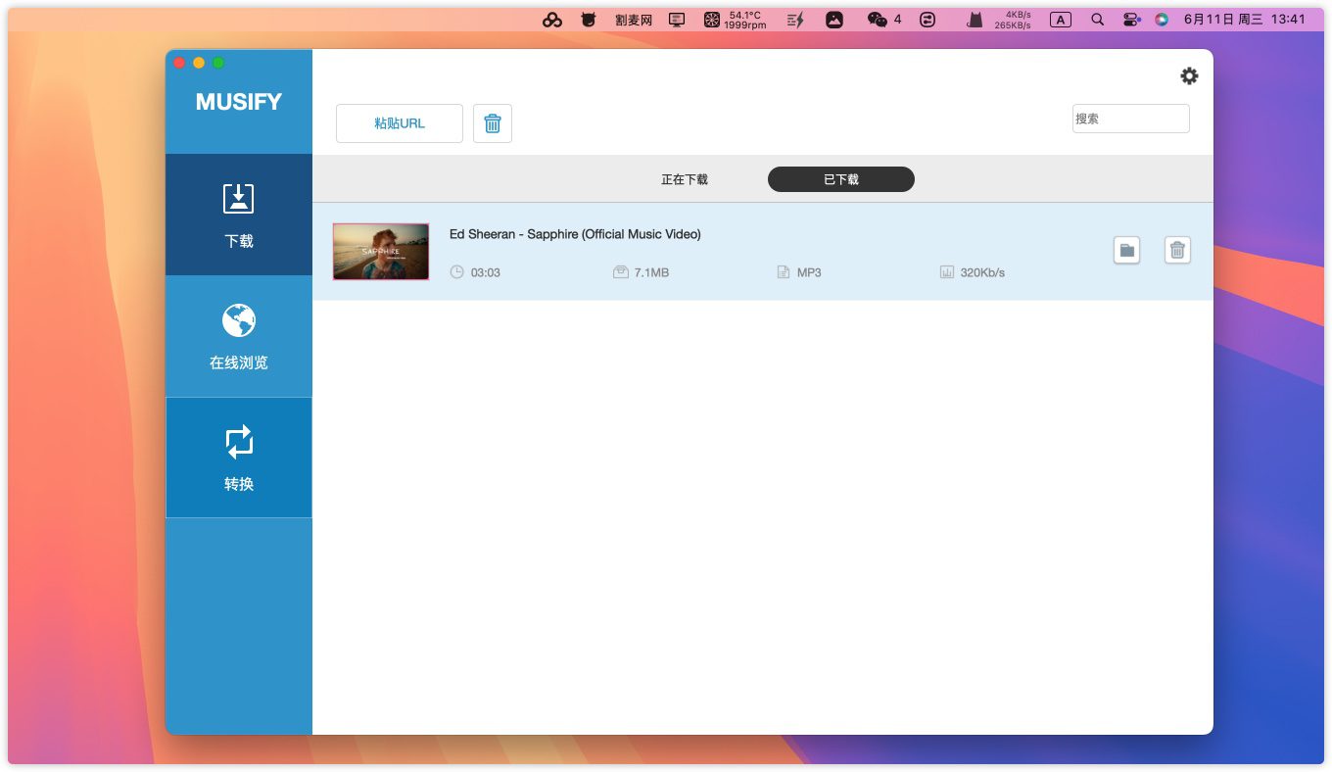Viewport: 1332px width, 772px height.
Task: Open the 在线浏览 sidebar section
Action: pos(239,336)
